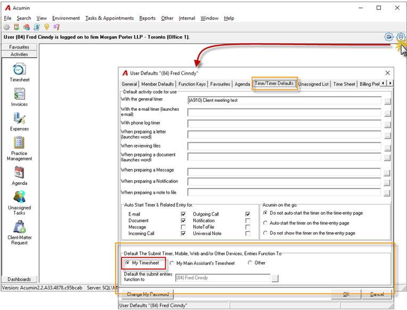This screenshot has height=310, width=407.
Task: Open Unassigned Tasks sidebar icon
Action: click(x=20, y=197)
